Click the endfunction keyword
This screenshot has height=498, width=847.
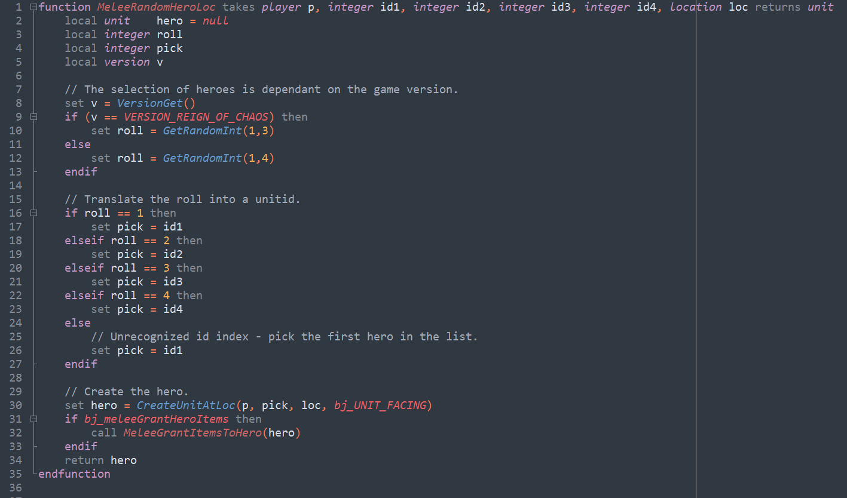pyautogui.click(x=74, y=474)
